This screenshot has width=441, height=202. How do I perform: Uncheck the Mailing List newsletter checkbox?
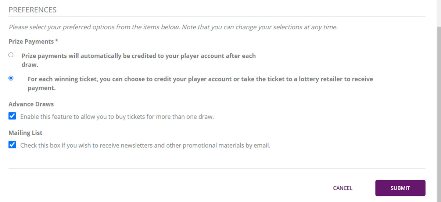(x=12, y=145)
